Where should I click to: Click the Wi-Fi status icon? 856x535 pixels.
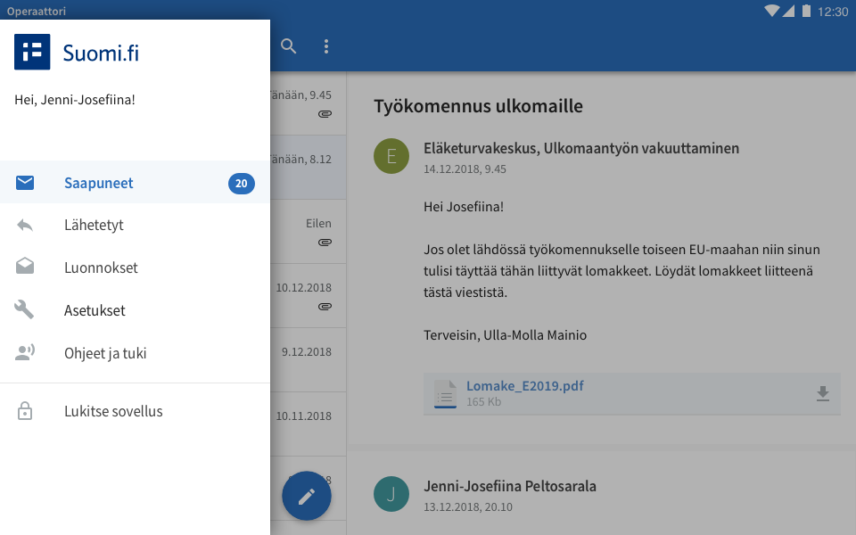point(771,11)
